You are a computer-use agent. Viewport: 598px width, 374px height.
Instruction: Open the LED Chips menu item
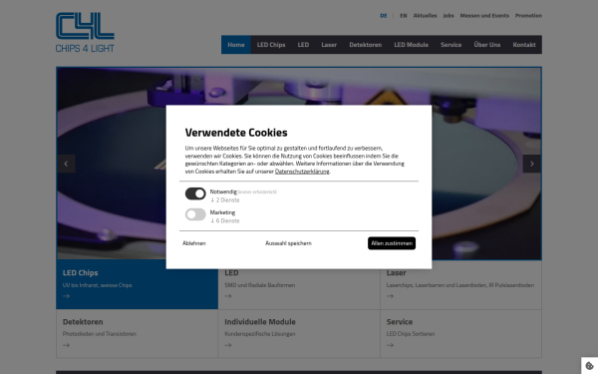click(x=271, y=45)
